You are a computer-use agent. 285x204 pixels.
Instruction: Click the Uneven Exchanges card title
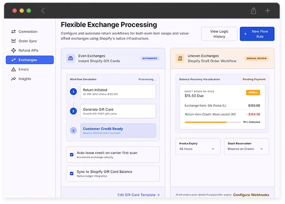coord(203,56)
